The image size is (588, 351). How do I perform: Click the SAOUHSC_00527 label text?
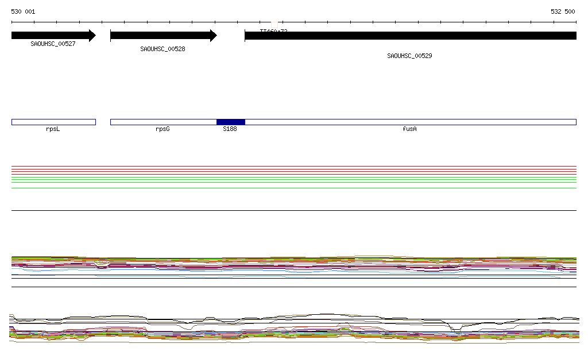pos(53,44)
